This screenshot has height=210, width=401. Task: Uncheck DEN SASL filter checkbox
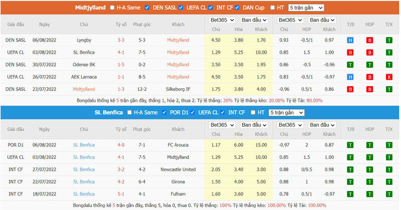point(147,8)
